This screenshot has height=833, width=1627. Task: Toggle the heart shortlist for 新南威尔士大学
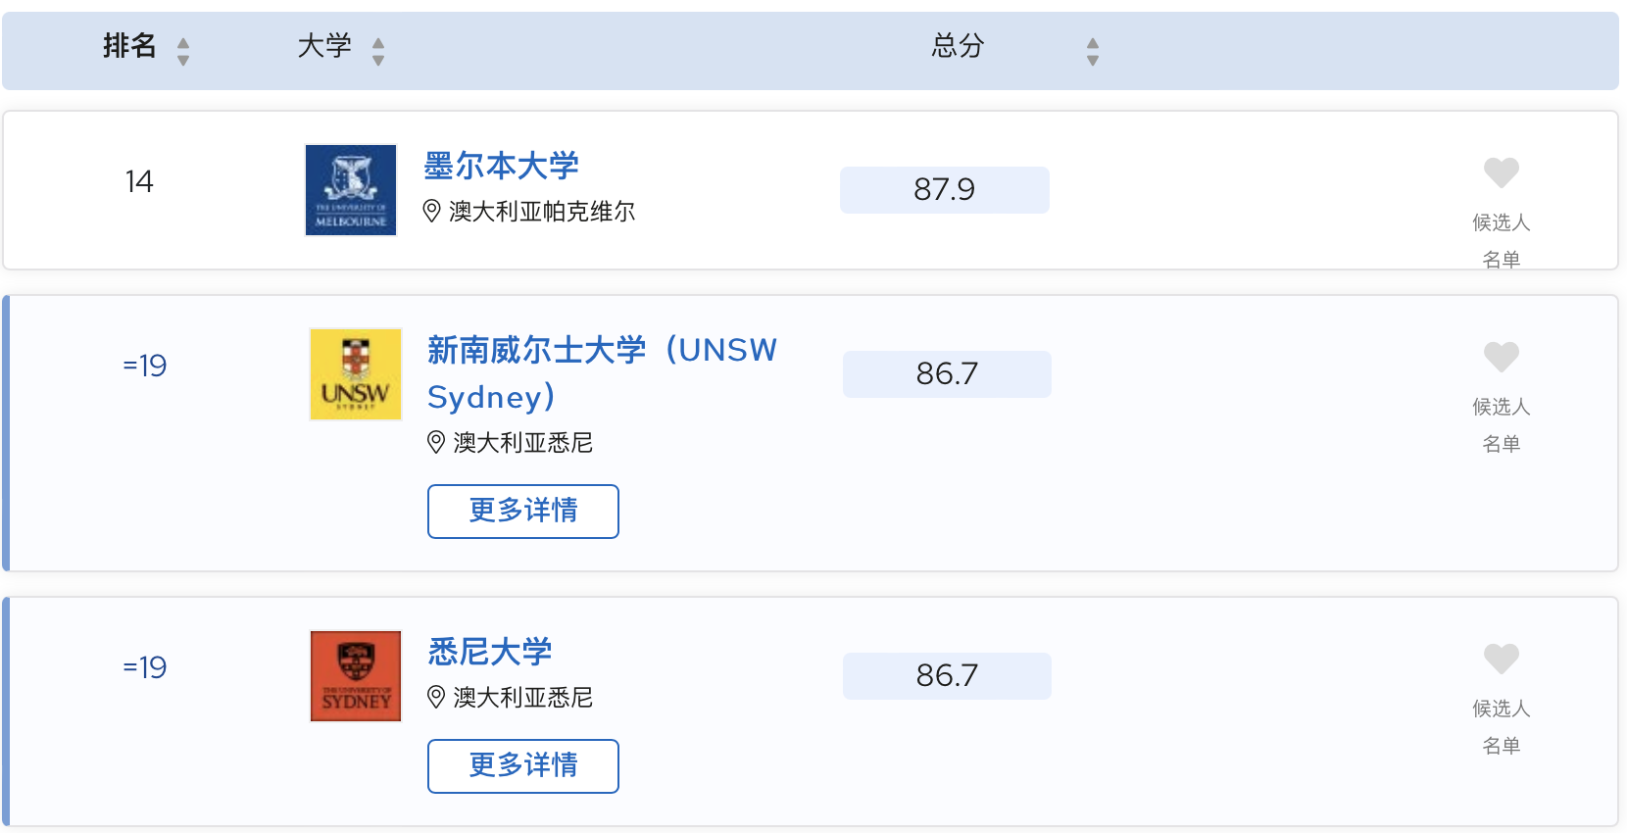pos(1501,358)
